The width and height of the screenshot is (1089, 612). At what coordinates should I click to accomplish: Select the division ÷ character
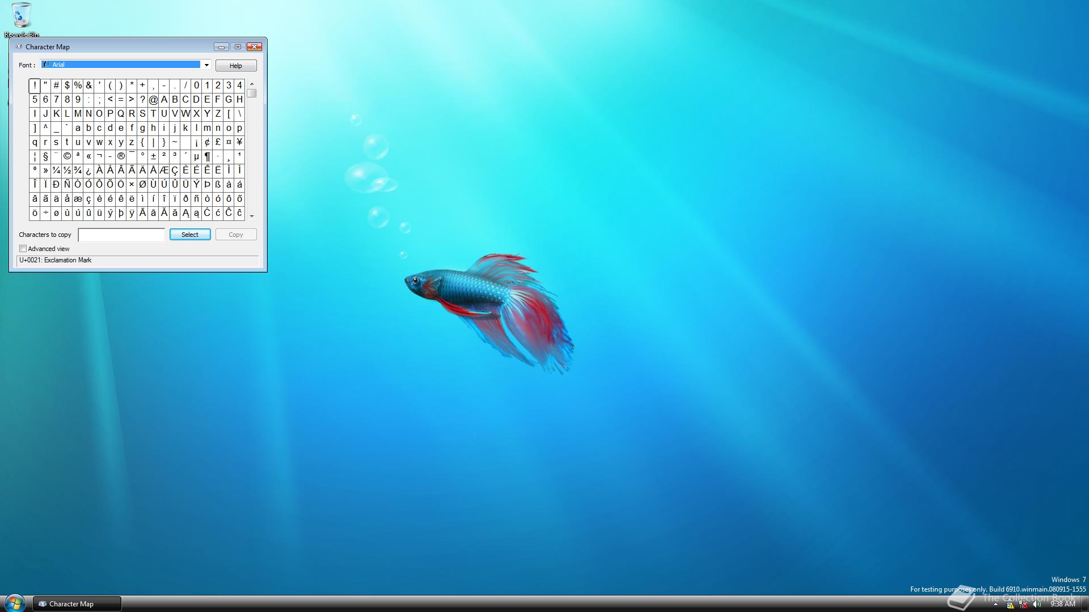[x=45, y=213]
